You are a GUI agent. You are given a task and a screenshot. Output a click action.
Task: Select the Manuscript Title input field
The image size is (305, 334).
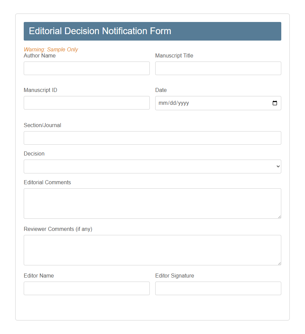click(x=218, y=68)
